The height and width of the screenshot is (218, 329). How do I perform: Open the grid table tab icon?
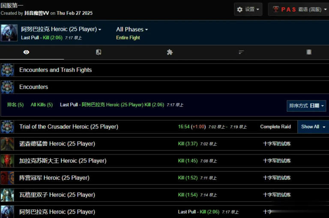click(309, 52)
